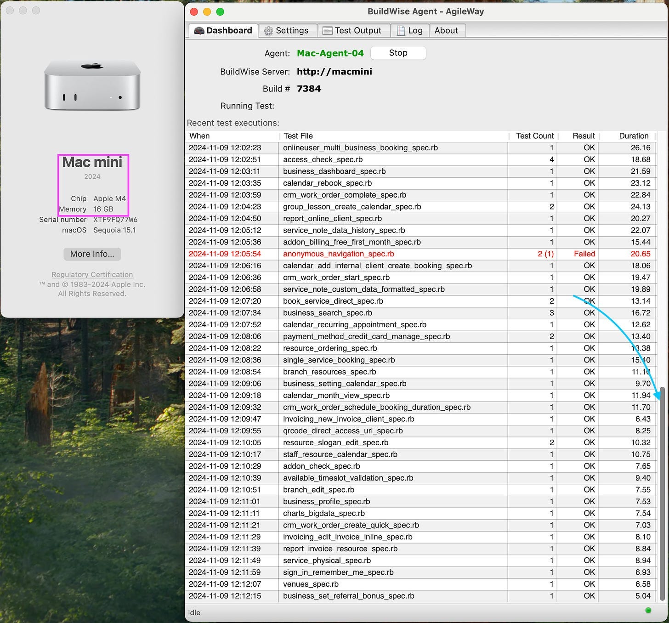Select payment_method_credit_card_manage_spec.rb row

click(420, 336)
